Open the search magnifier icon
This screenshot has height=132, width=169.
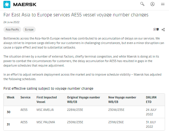coord(142,4)
